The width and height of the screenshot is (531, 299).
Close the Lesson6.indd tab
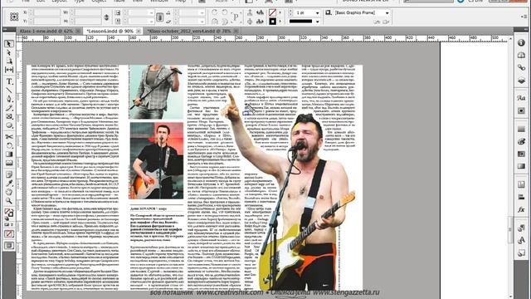click(139, 31)
